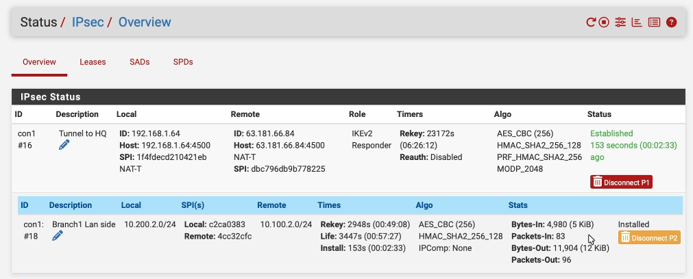The image size is (693, 279).
Task: Click the stop service icon
Action: [x=604, y=23]
